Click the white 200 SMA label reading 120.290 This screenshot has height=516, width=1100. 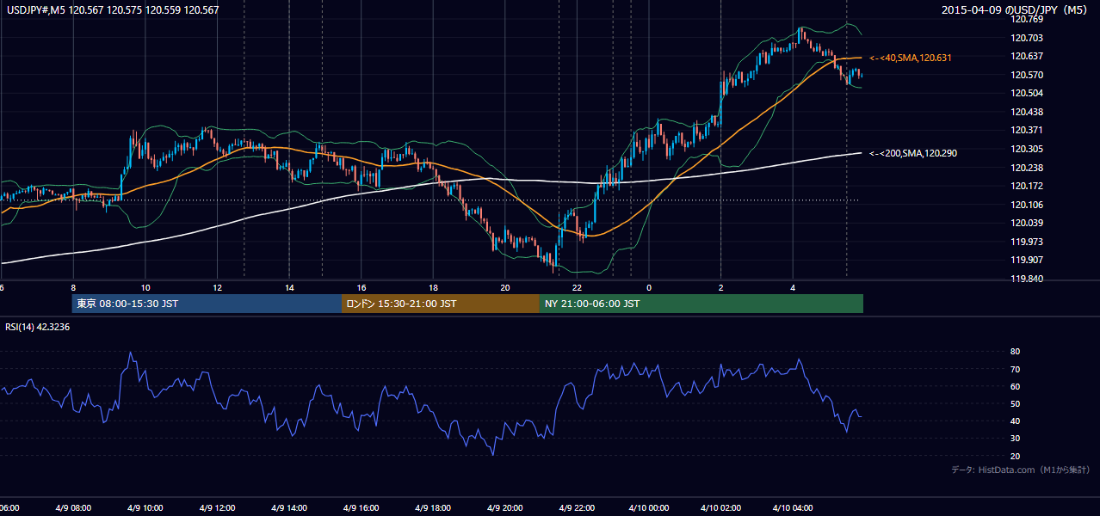913,153
